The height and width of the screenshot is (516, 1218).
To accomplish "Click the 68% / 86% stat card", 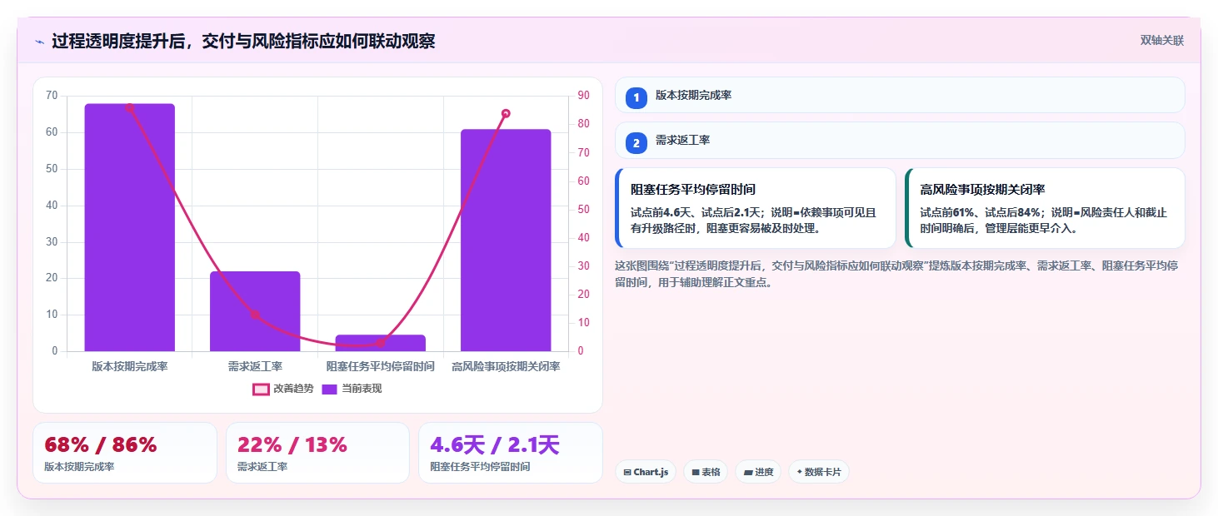I will (x=125, y=453).
